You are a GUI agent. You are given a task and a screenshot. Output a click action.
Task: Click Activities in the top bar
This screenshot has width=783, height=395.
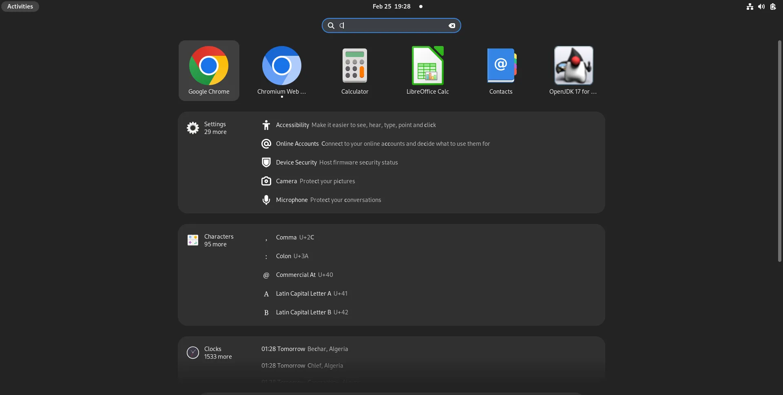(x=20, y=7)
